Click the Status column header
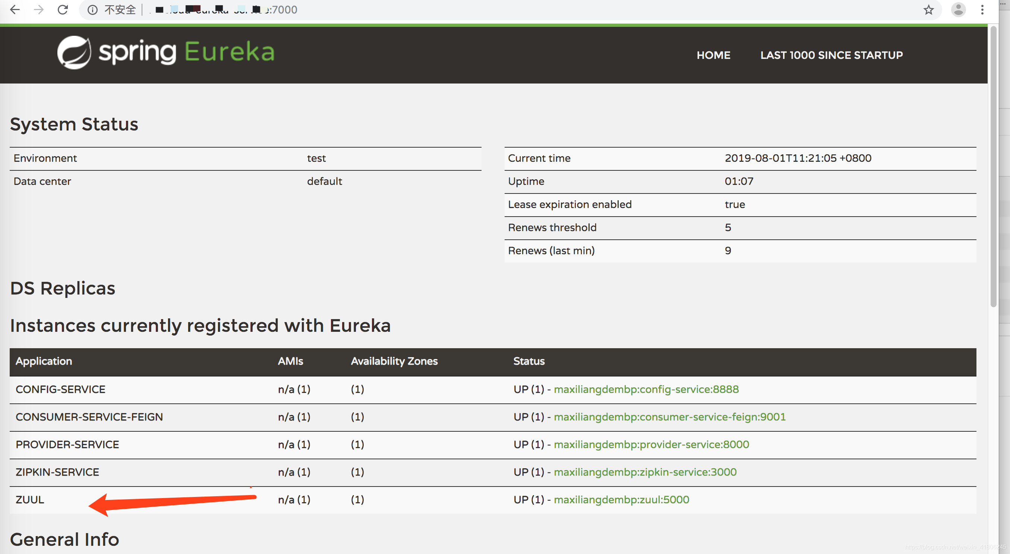This screenshot has width=1010, height=554. coord(529,361)
